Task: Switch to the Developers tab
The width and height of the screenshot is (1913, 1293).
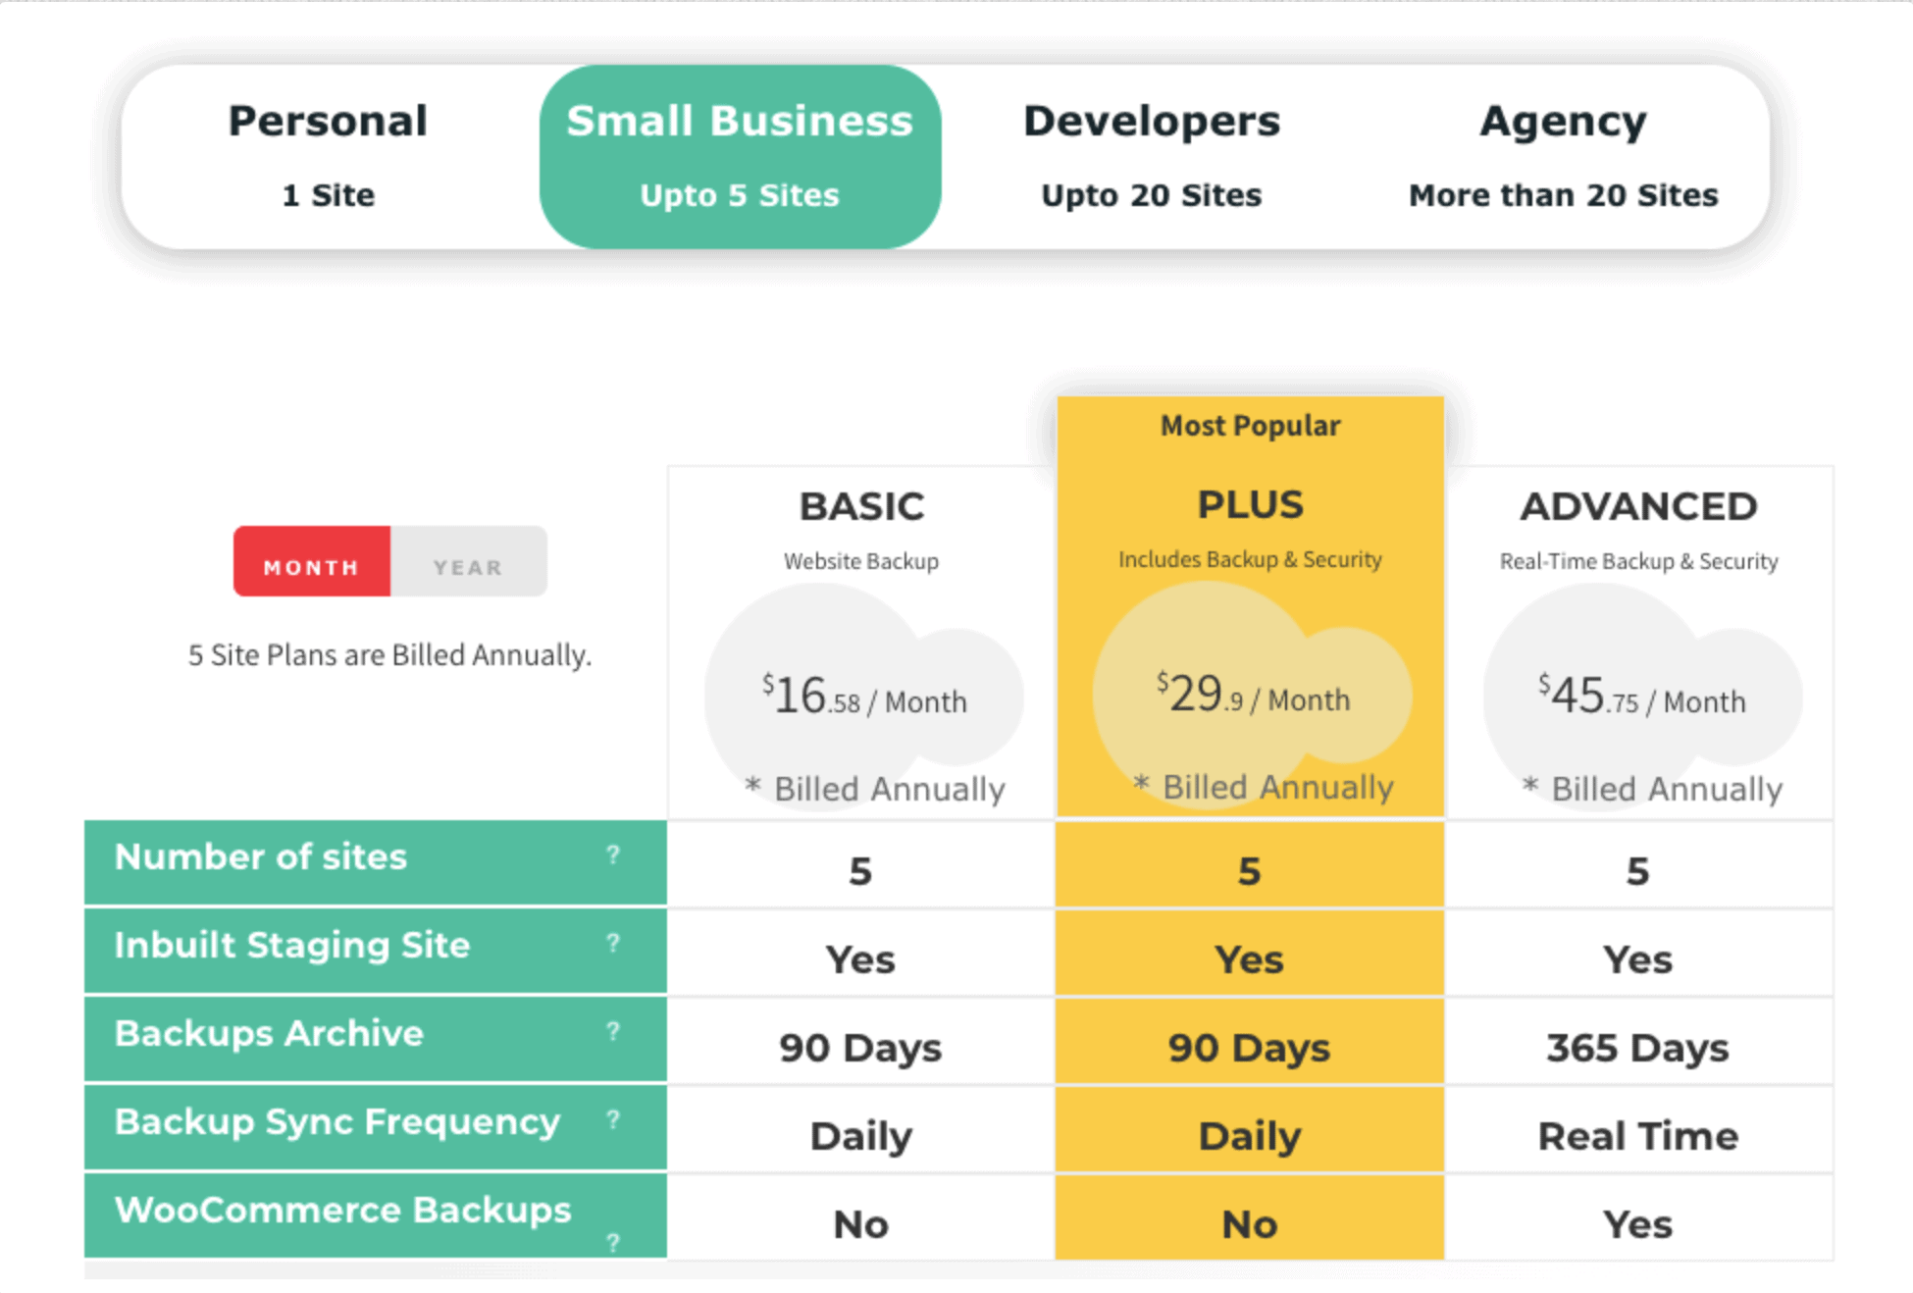Action: [x=1151, y=155]
